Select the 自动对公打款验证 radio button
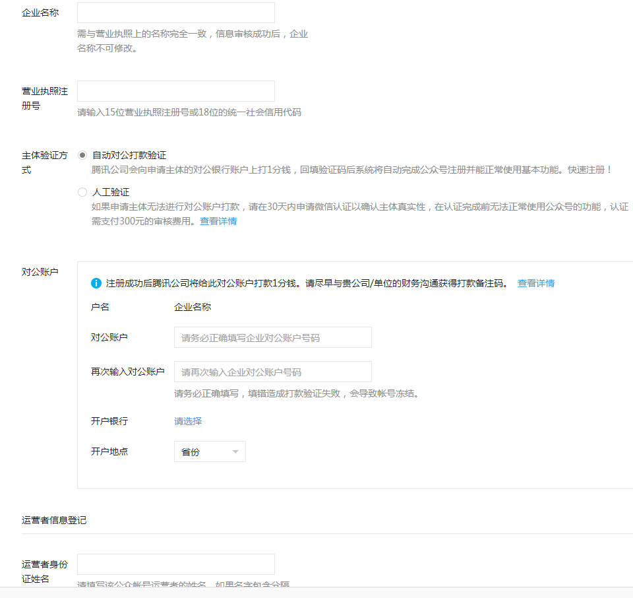 click(82, 155)
